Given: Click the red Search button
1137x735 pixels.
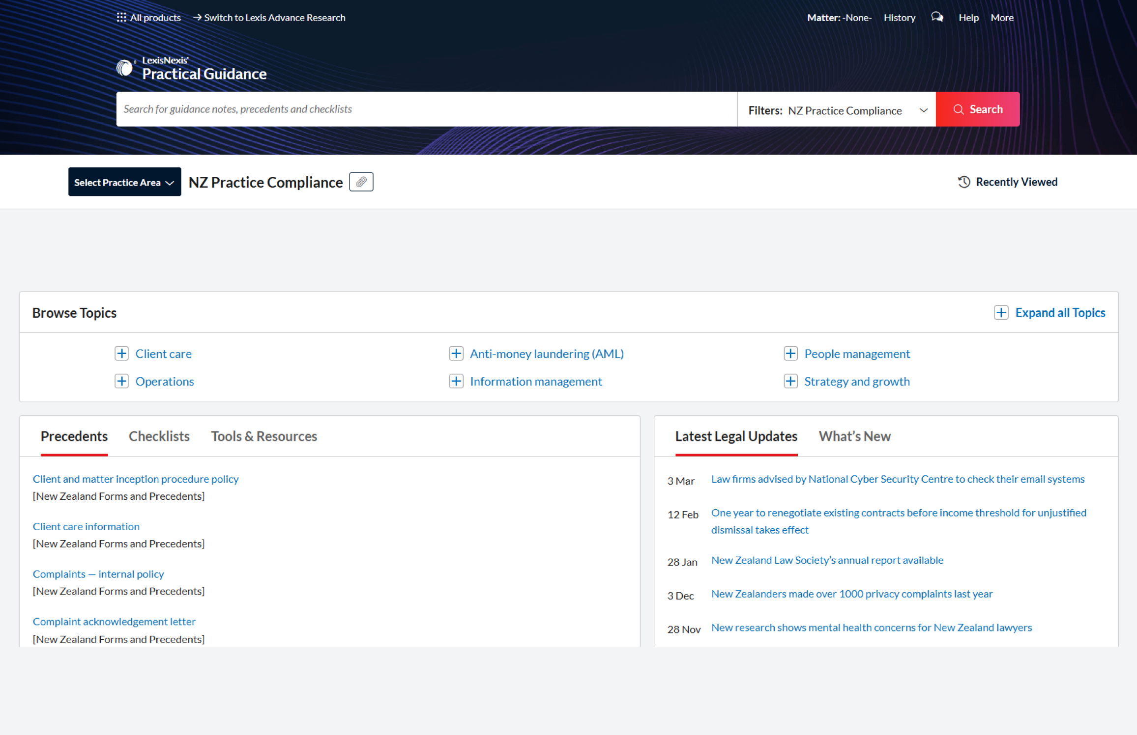Looking at the screenshot, I should [x=977, y=109].
